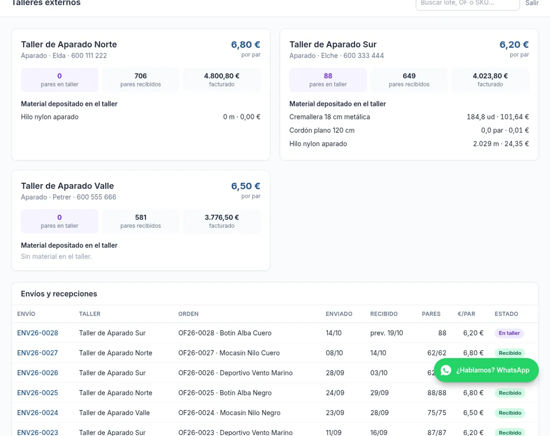The width and height of the screenshot is (550, 436).
Task: Click the 649 pares recibidos stat
Action: pos(409,79)
